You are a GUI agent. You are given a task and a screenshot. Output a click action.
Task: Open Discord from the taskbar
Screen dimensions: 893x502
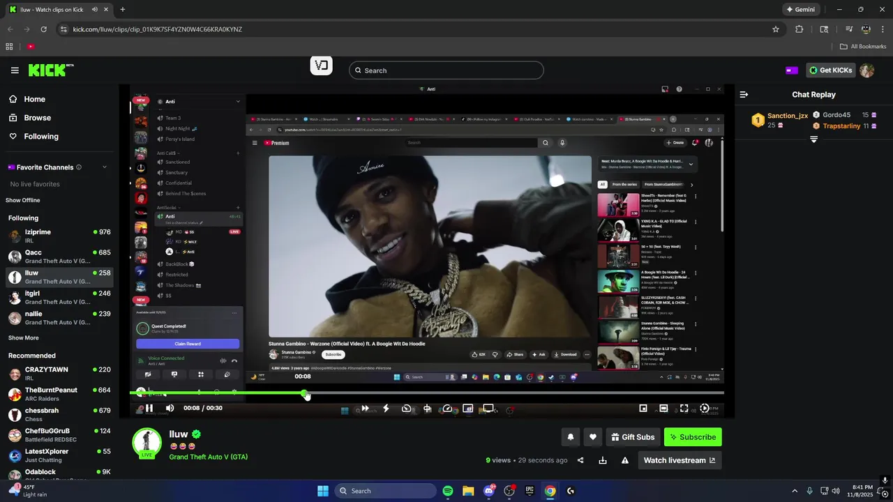click(x=489, y=491)
